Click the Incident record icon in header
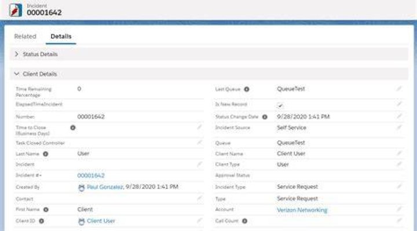417x231 pixels. click(x=15, y=10)
